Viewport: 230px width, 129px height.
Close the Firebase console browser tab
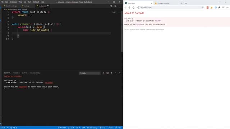pyautogui.click(x=181, y=3)
